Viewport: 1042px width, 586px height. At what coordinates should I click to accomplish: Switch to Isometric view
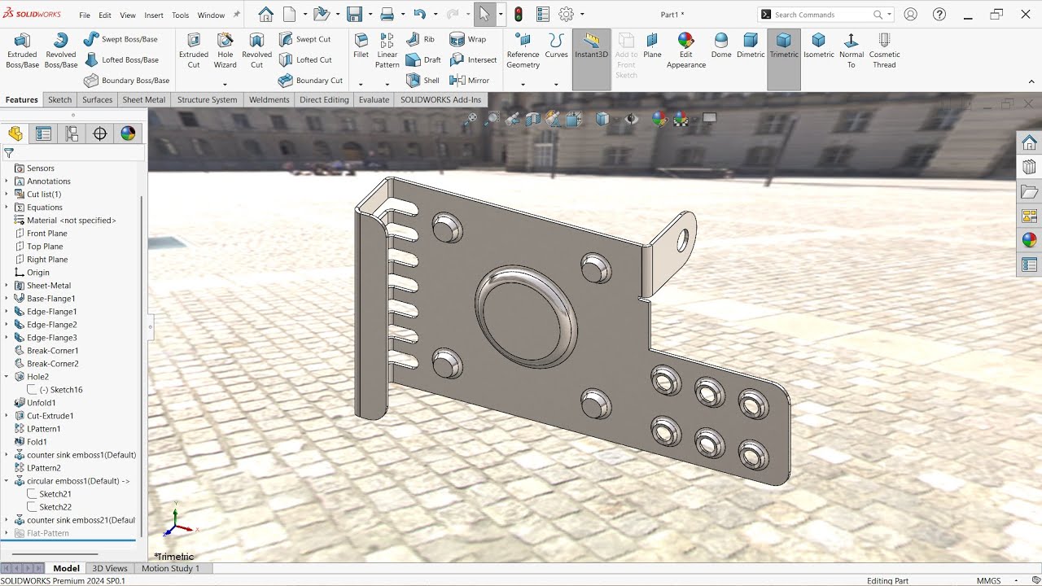click(x=819, y=46)
